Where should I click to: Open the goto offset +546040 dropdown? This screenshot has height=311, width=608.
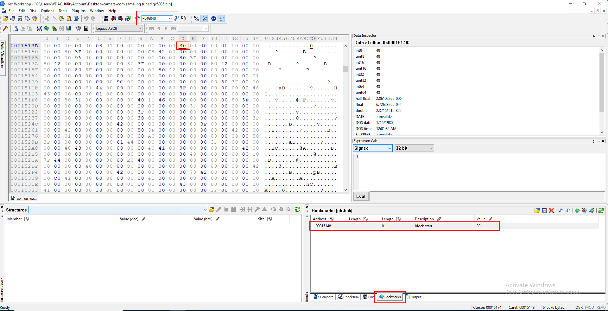point(170,18)
